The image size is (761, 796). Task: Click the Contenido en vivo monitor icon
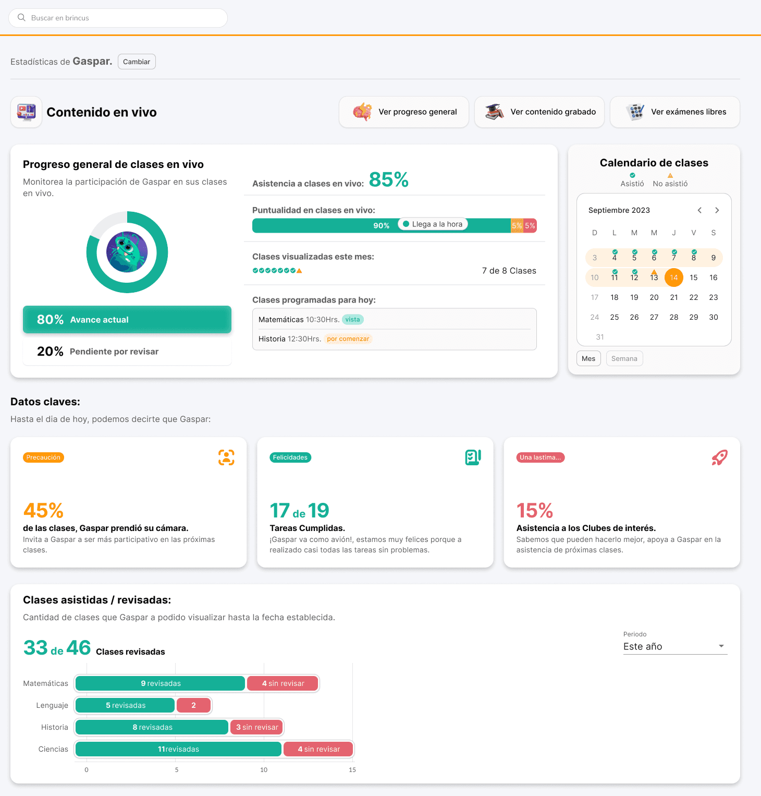point(26,112)
